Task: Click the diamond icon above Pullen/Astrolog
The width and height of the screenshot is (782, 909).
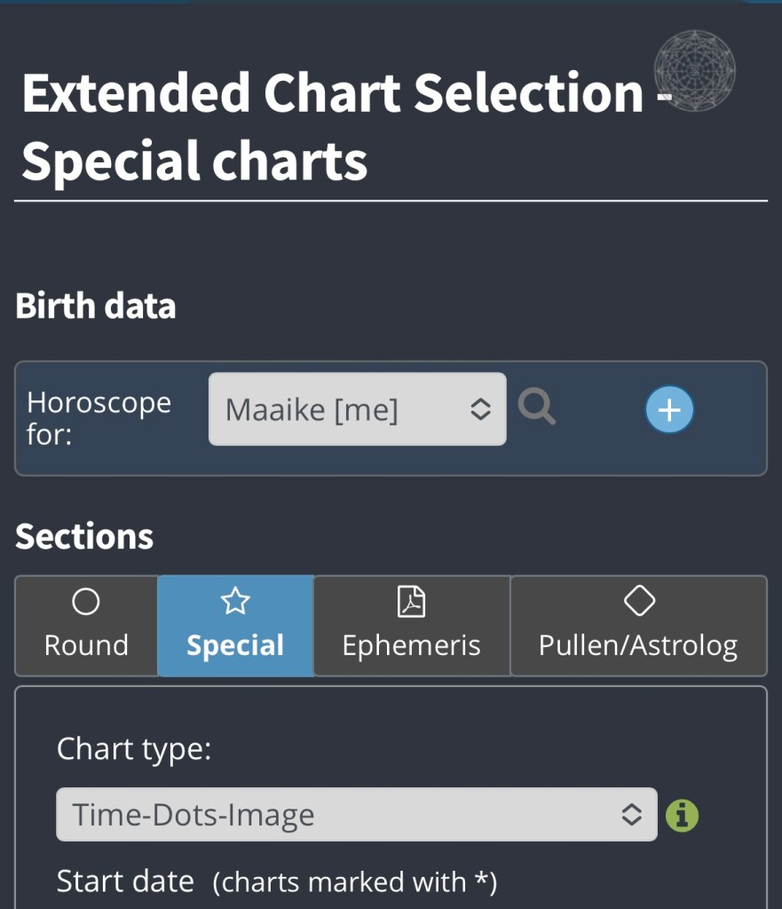Action: point(639,602)
